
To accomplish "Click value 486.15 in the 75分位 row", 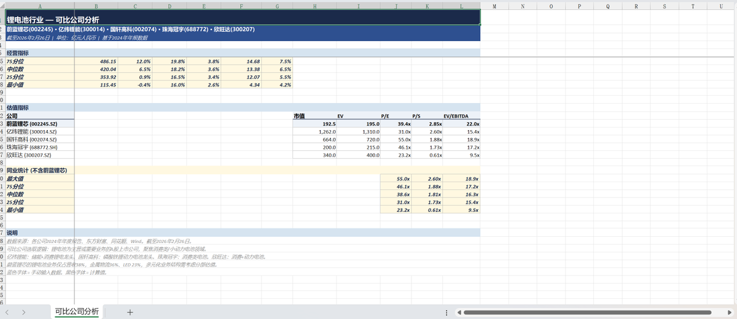I will click(x=96, y=62).
